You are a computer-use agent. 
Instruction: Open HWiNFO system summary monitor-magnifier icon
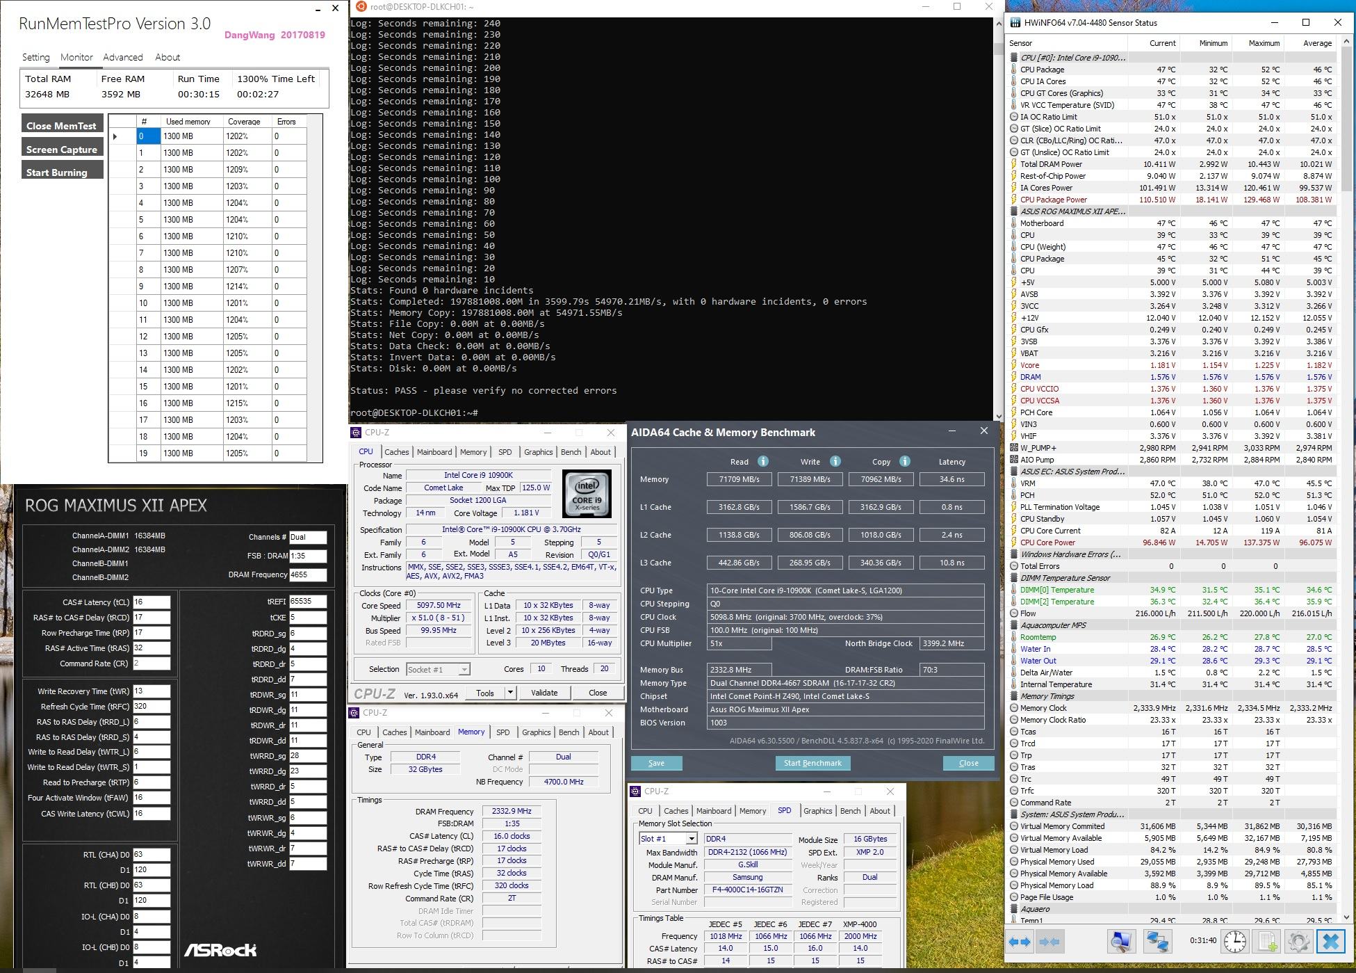[1120, 942]
